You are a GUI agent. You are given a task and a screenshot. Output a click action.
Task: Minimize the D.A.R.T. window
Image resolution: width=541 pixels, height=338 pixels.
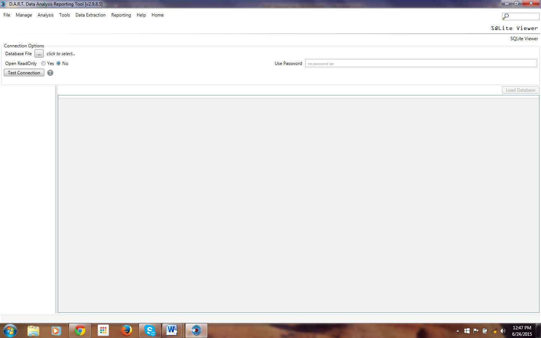click(x=506, y=3)
